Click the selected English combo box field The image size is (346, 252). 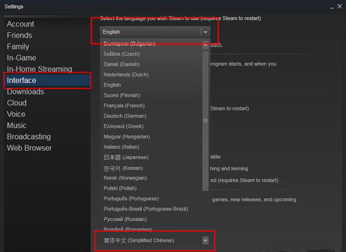pos(155,32)
